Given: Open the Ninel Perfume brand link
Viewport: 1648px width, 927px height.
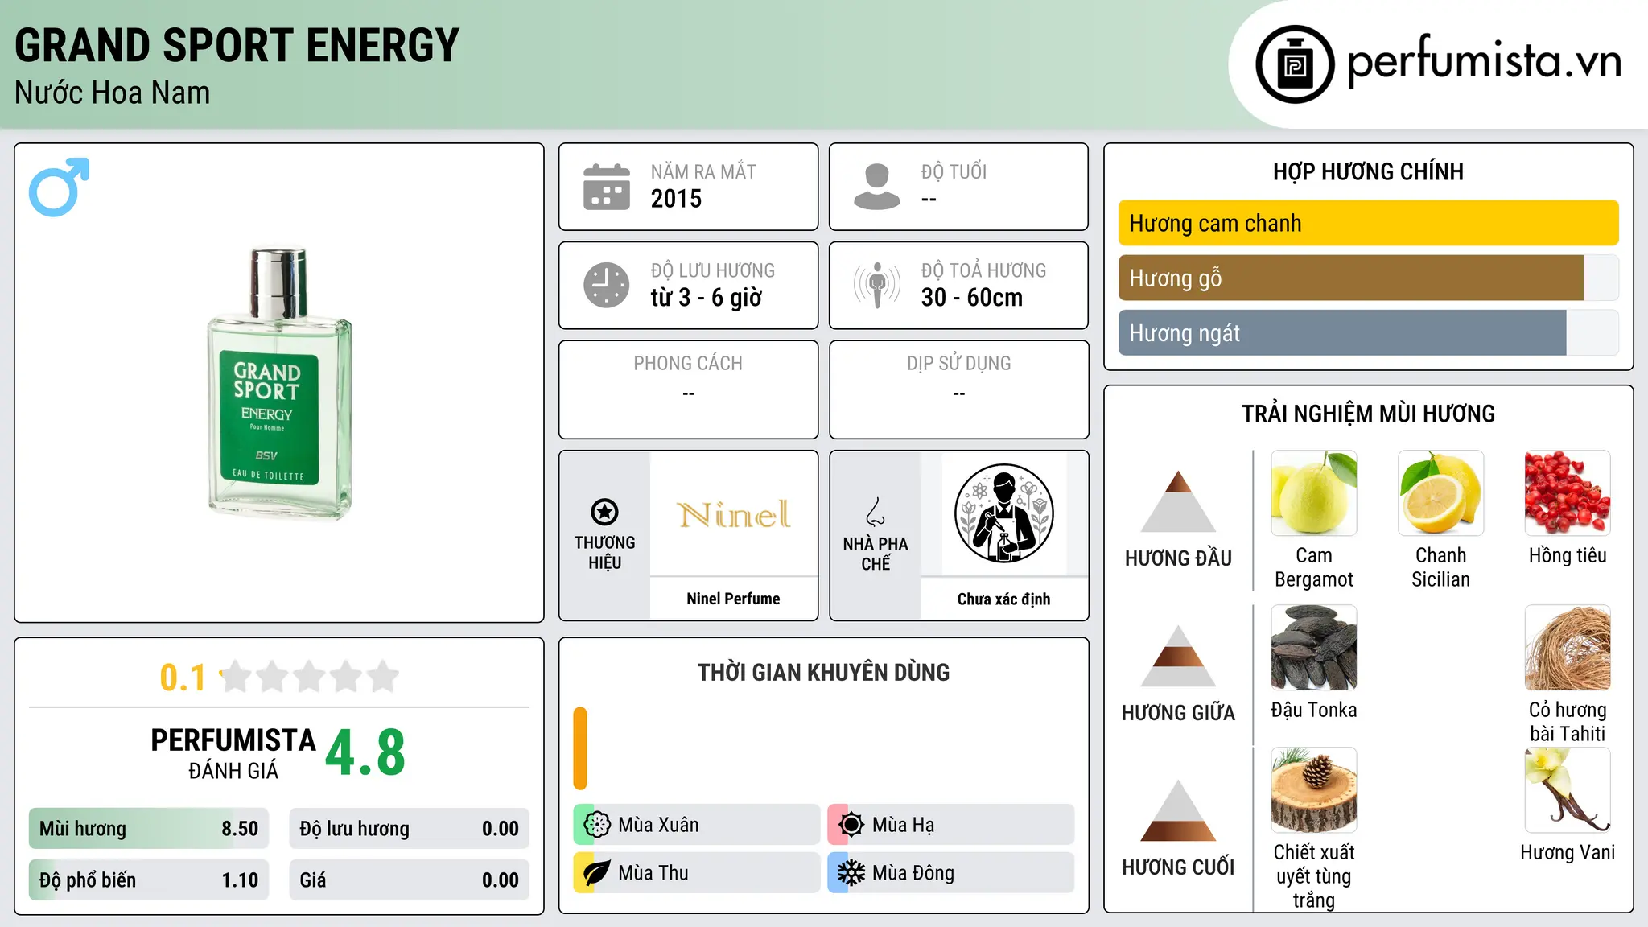Looking at the screenshot, I should [x=733, y=599].
